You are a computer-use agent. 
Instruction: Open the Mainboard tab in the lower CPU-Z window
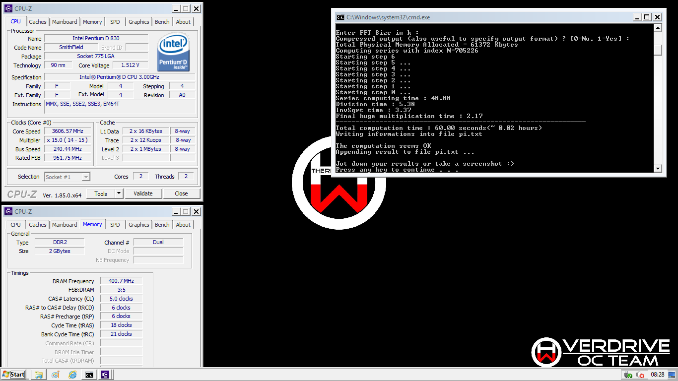point(65,225)
